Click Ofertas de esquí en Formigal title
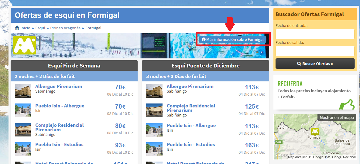The image size is (360, 164). [x=67, y=15]
